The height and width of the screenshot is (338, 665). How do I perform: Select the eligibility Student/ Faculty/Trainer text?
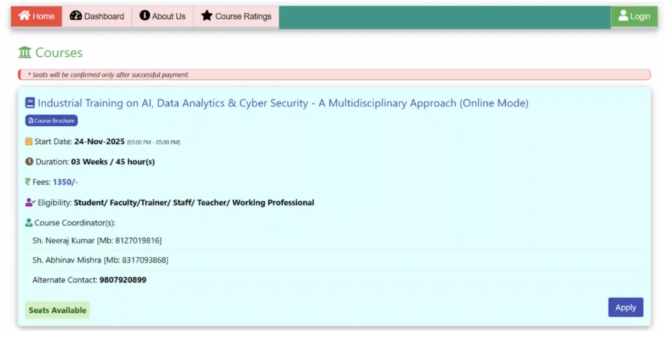(x=194, y=202)
